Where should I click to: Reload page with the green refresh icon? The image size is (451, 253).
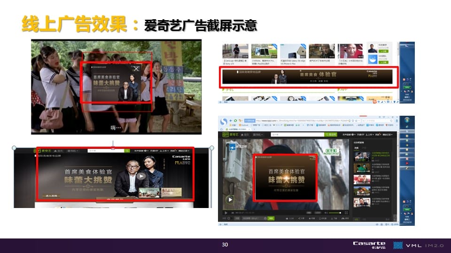pos(235,121)
